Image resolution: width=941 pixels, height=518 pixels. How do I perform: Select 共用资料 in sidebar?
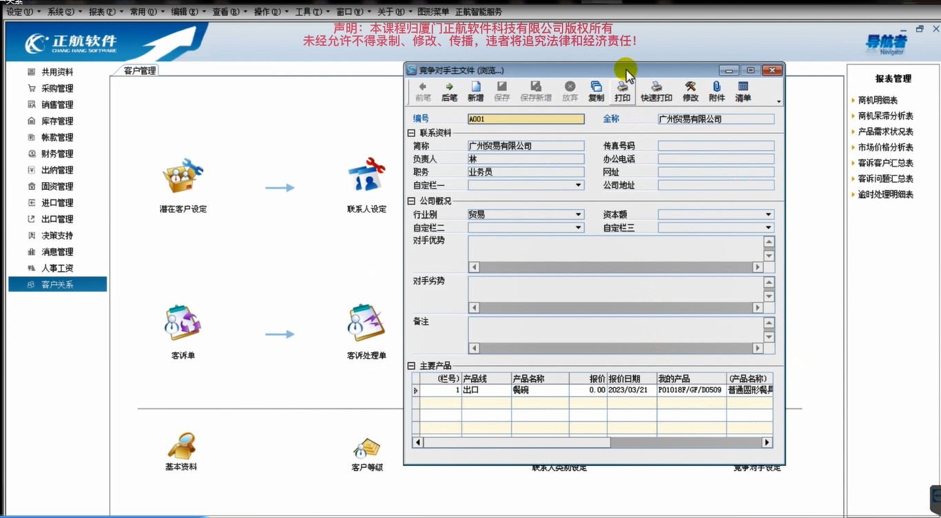[x=58, y=72]
